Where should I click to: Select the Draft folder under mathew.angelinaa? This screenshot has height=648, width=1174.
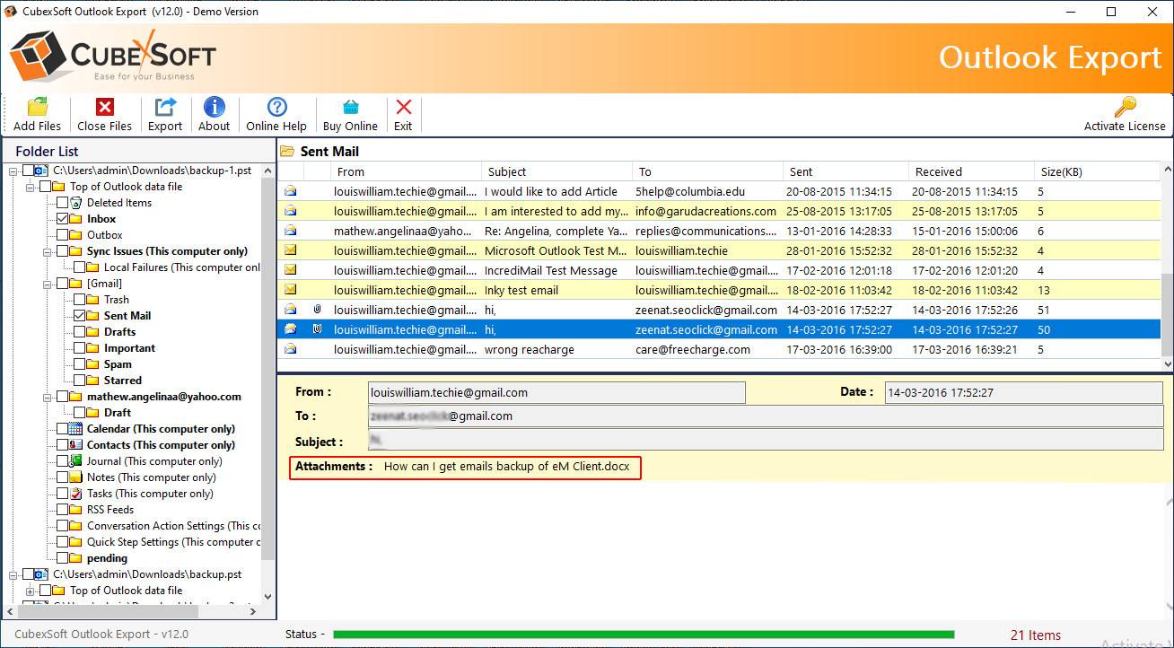click(x=118, y=413)
